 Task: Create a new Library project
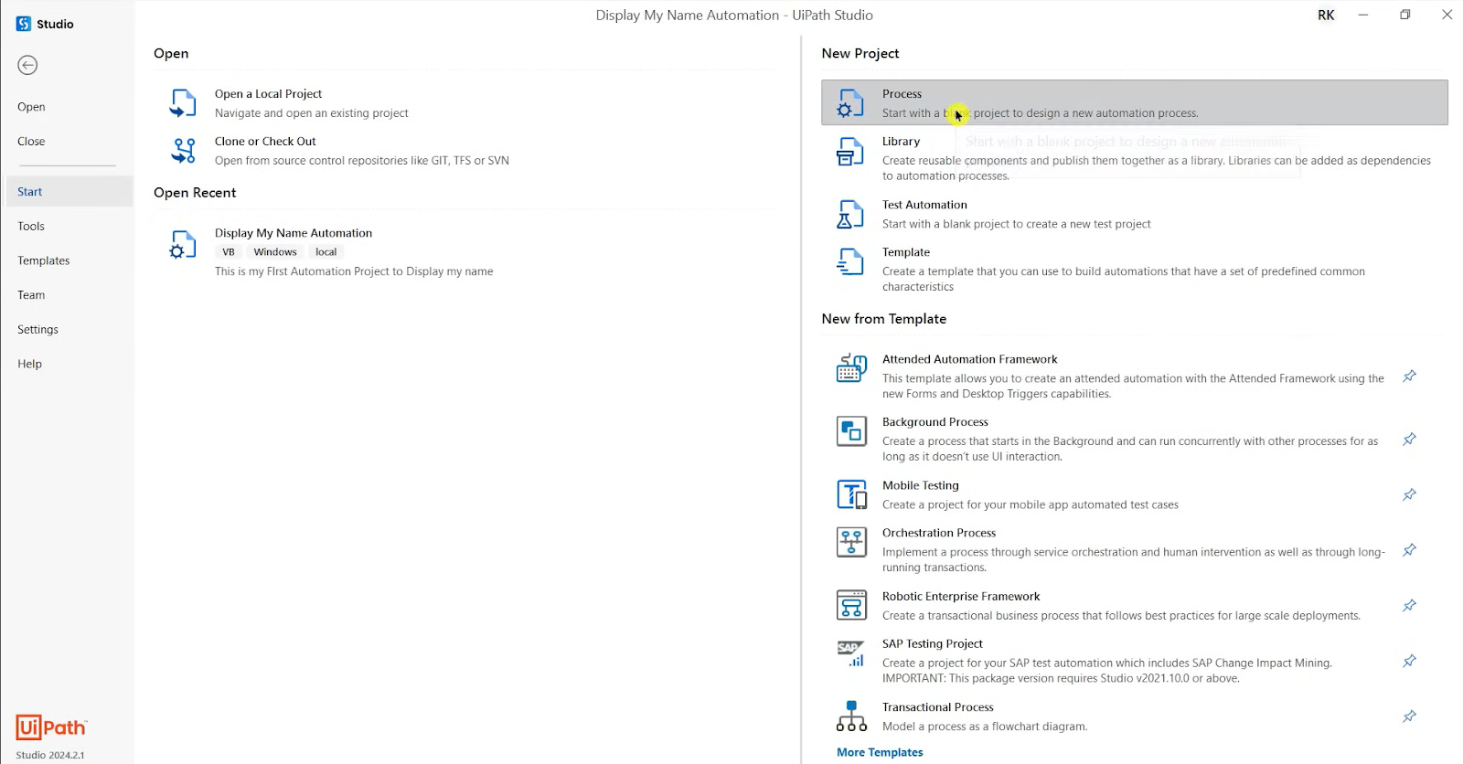[x=1135, y=158]
